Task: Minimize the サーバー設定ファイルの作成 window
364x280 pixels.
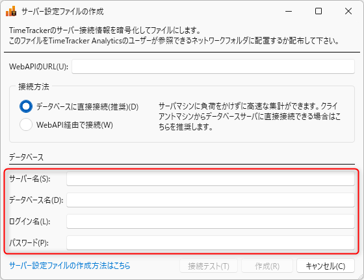Action: click(289, 11)
